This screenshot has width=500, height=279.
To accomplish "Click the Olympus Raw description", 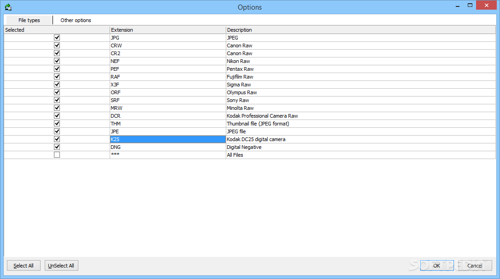I will point(242,92).
